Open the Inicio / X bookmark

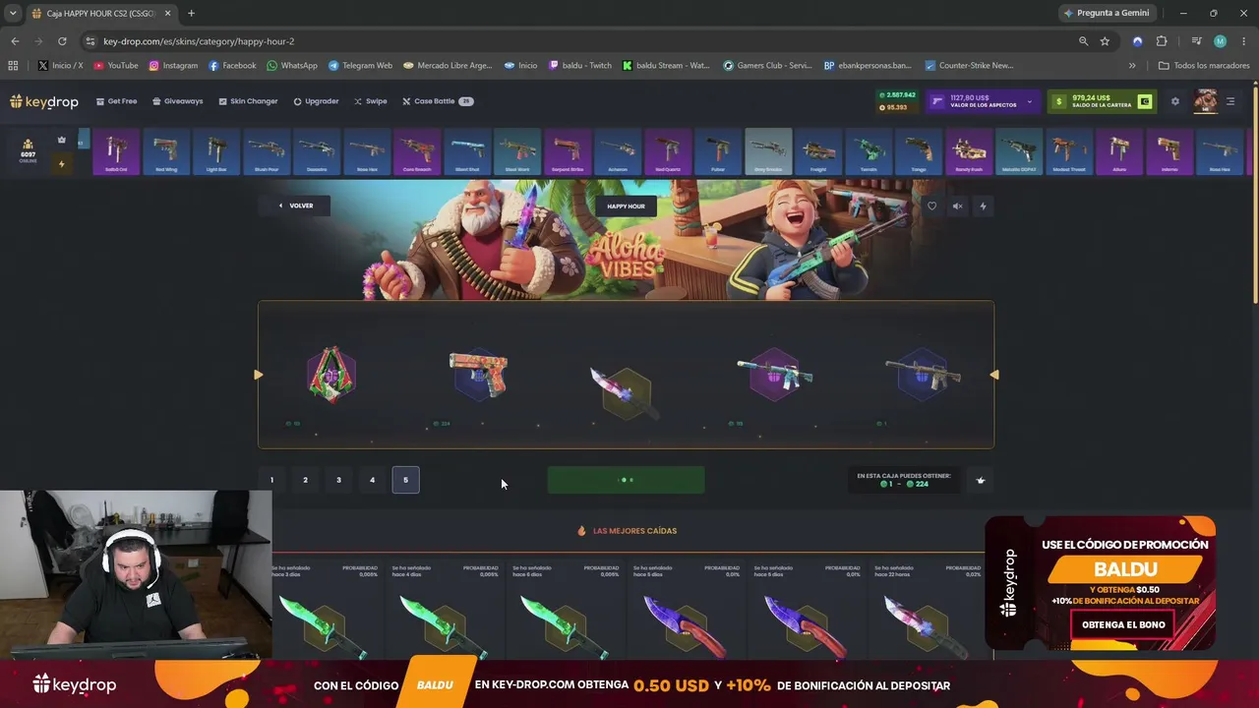(60, 66)
